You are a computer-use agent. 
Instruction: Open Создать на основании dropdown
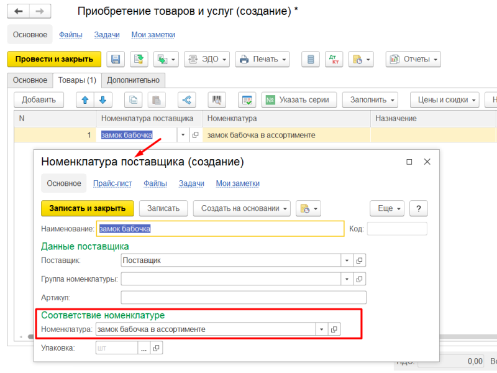tap(242, 208)
